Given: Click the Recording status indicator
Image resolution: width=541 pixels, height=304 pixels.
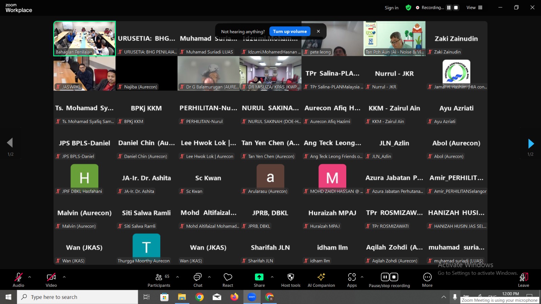Looking at the screenshot, I should [x=430, y=7].
